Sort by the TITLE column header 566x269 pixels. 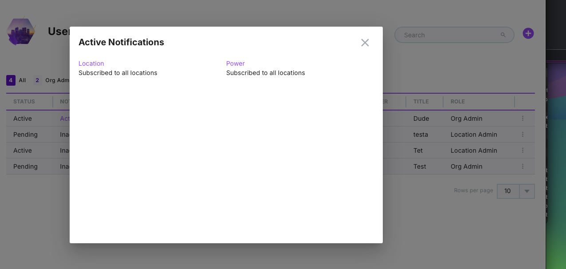point(421,102)
